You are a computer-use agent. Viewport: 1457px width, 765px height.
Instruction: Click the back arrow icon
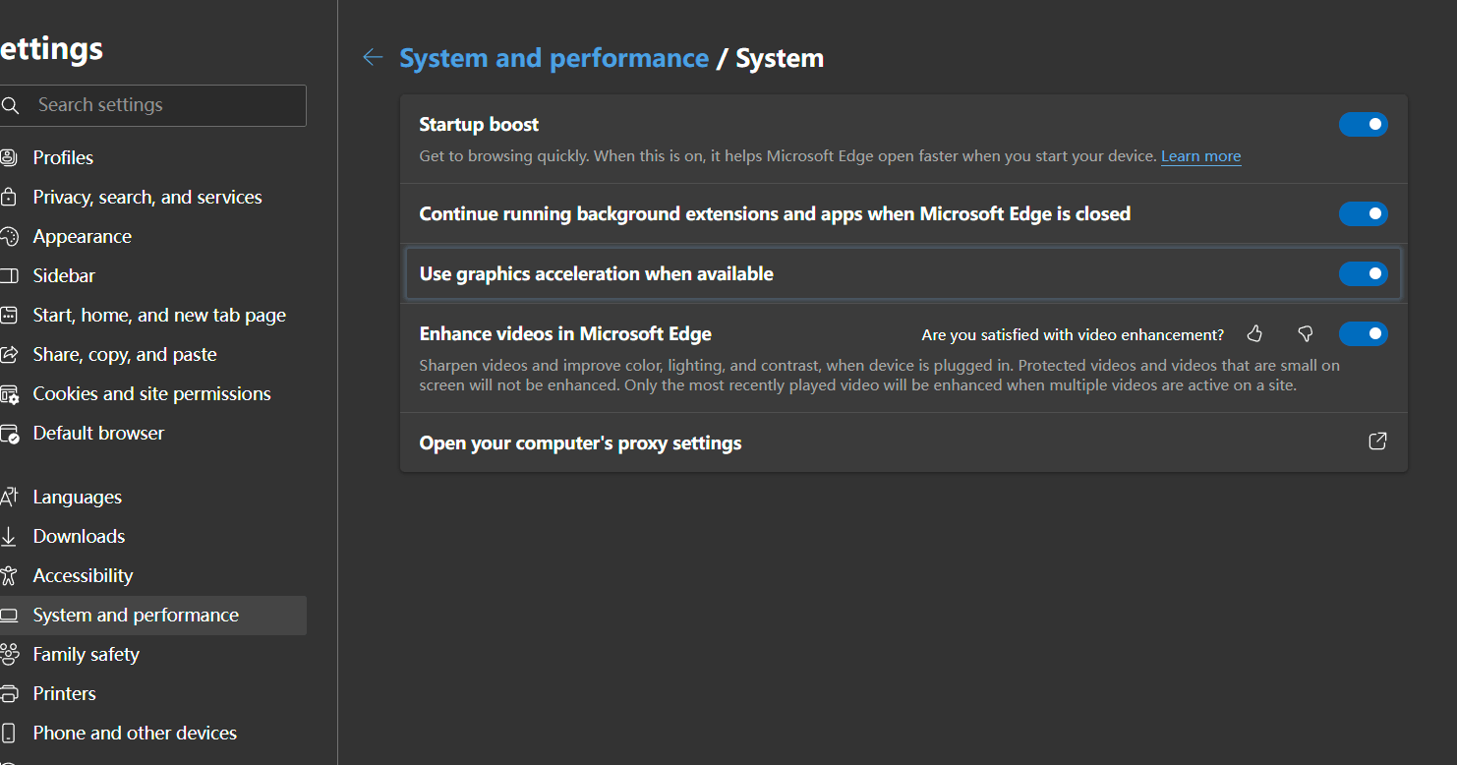pyautogui.click(x=373, y=58)
